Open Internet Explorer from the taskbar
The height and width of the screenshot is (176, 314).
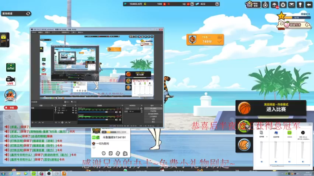(x=11, y=174)
